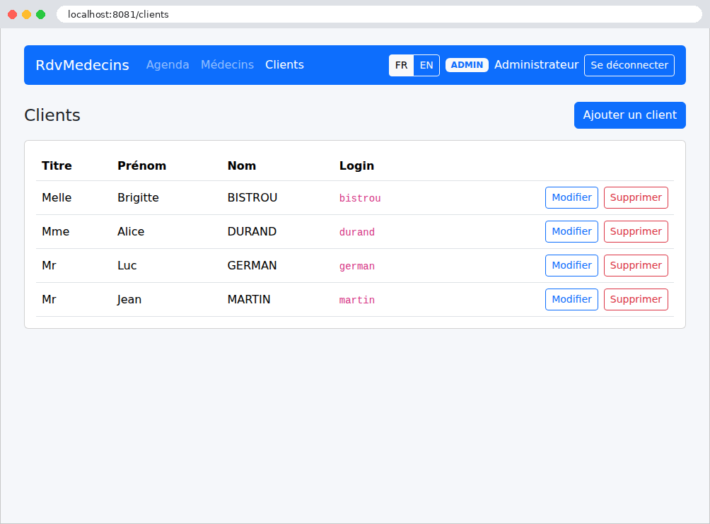This screenshot has height=524, width=710.
Task: Click the Mme title cell
Action: pyautogui.click(x=56, y=231)
